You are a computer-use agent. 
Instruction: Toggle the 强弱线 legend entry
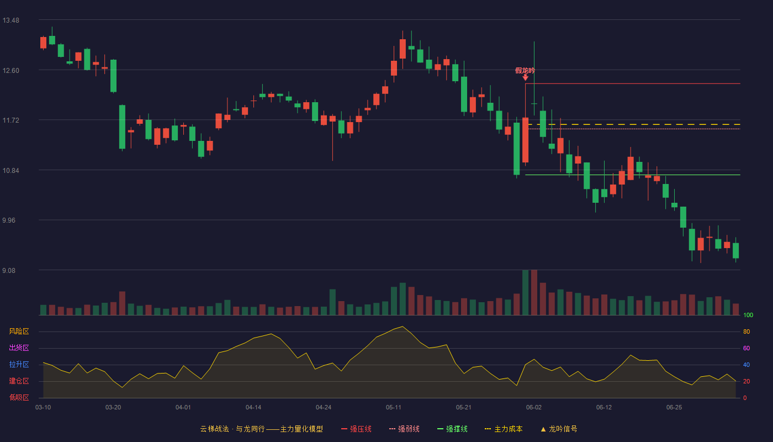(x=404, y=429)
